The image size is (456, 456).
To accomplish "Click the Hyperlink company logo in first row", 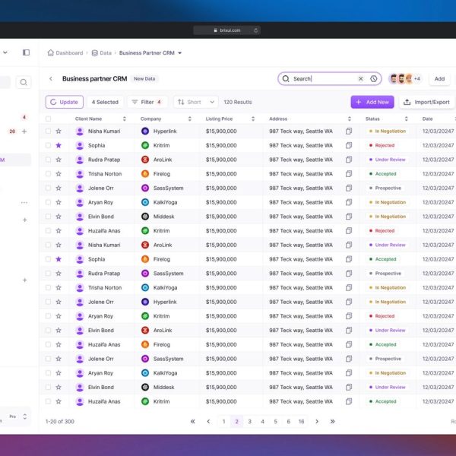I will coord(145,131).
